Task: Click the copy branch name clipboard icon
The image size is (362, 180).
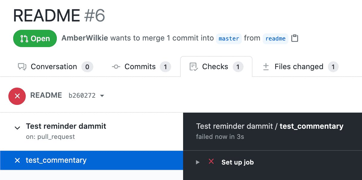Action: [x=295, y=38]
